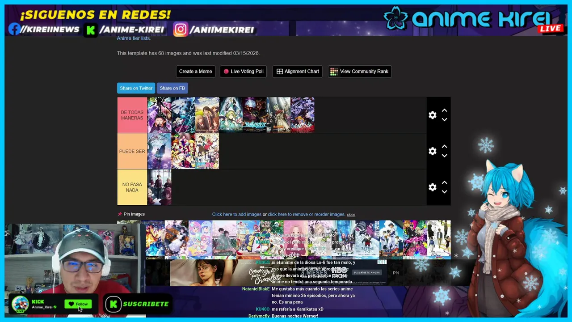This screenshot has height=322, width=572.
Task: Click the red Live Voting Poll dot icon
Action: pos(226,72)
